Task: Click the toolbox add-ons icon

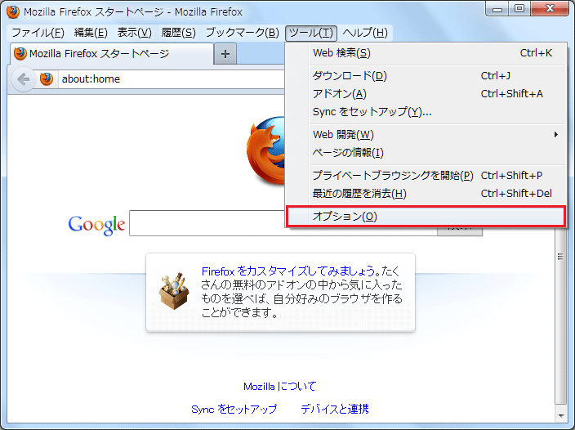Action: pos(173,291)
